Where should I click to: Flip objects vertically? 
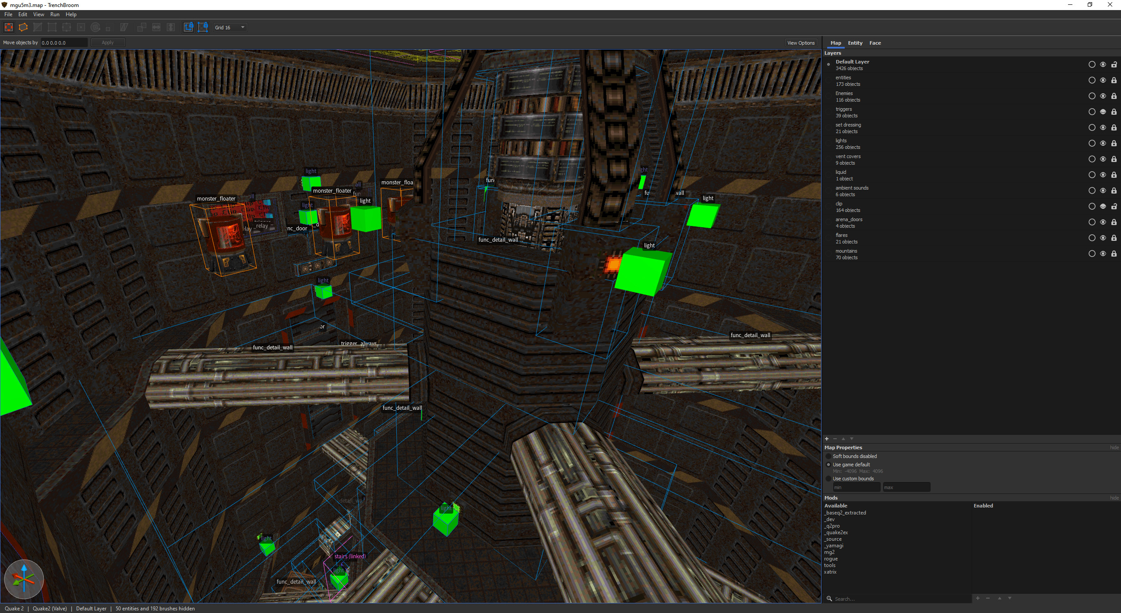click(171, 27)
